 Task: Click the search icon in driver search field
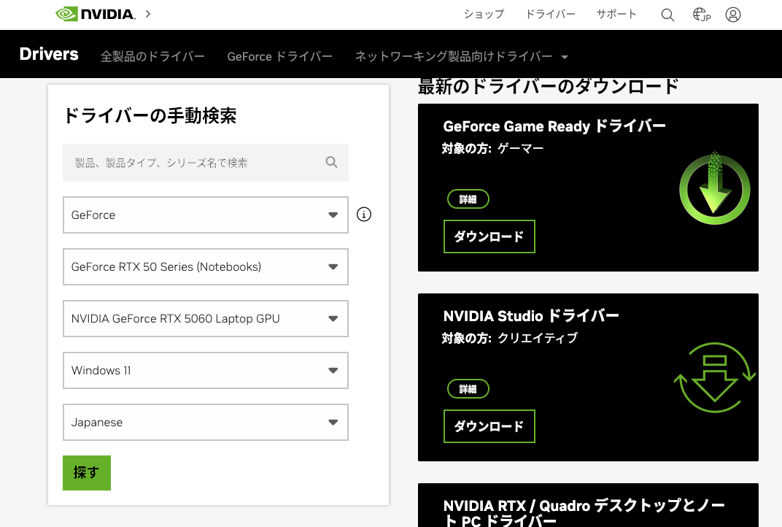(331, 162)
